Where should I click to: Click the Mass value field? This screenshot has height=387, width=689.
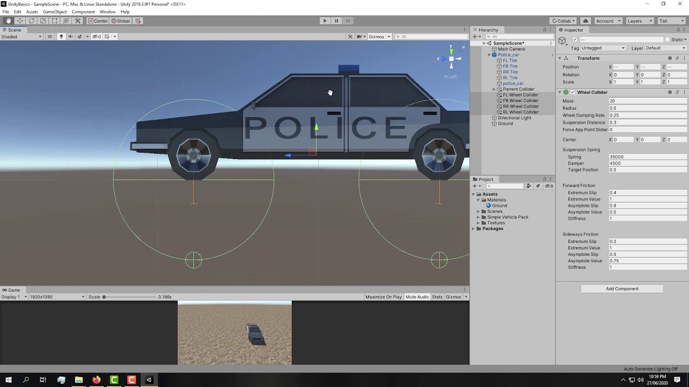pos(648,101)
